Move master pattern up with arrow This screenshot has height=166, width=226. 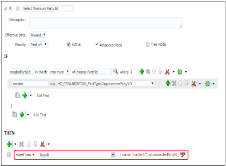180,83
